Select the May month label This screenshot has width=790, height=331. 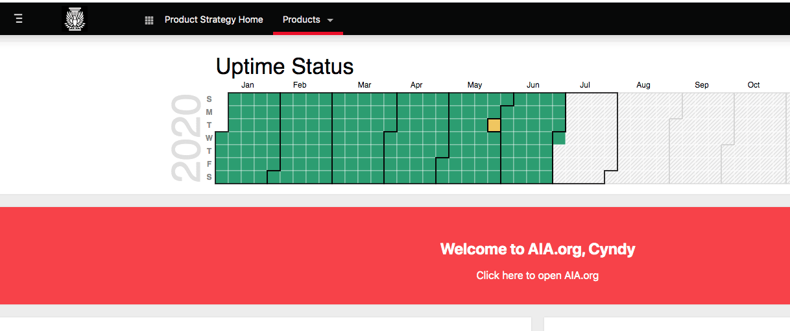[x=475, y=85]
